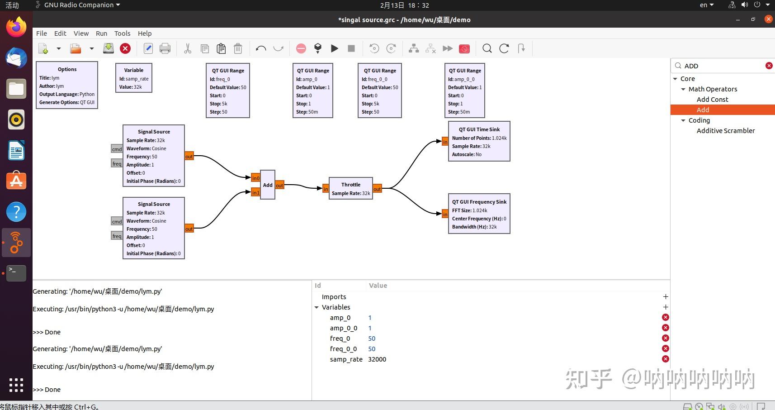This screenshot has width=775, height=410.
Task: Remove the freq_0 variable with red X
Action: (665, 338)
